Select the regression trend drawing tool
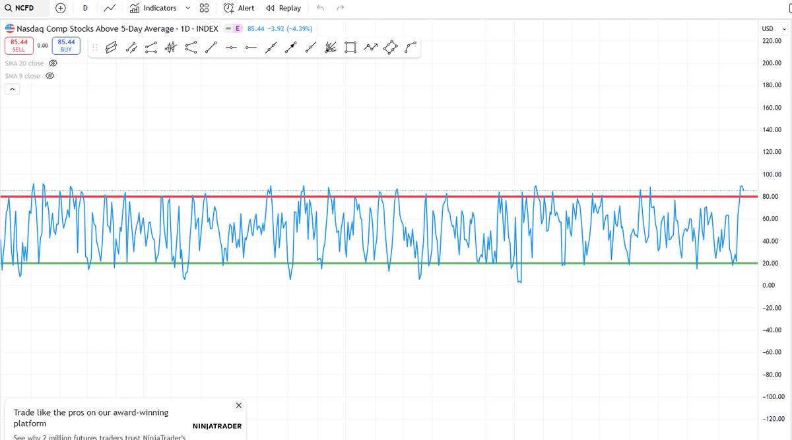792x440 pixels. click(131, 48)
